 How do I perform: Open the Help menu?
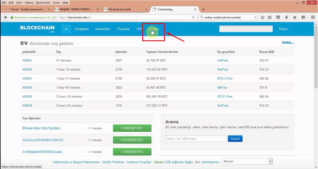[65, 3]
